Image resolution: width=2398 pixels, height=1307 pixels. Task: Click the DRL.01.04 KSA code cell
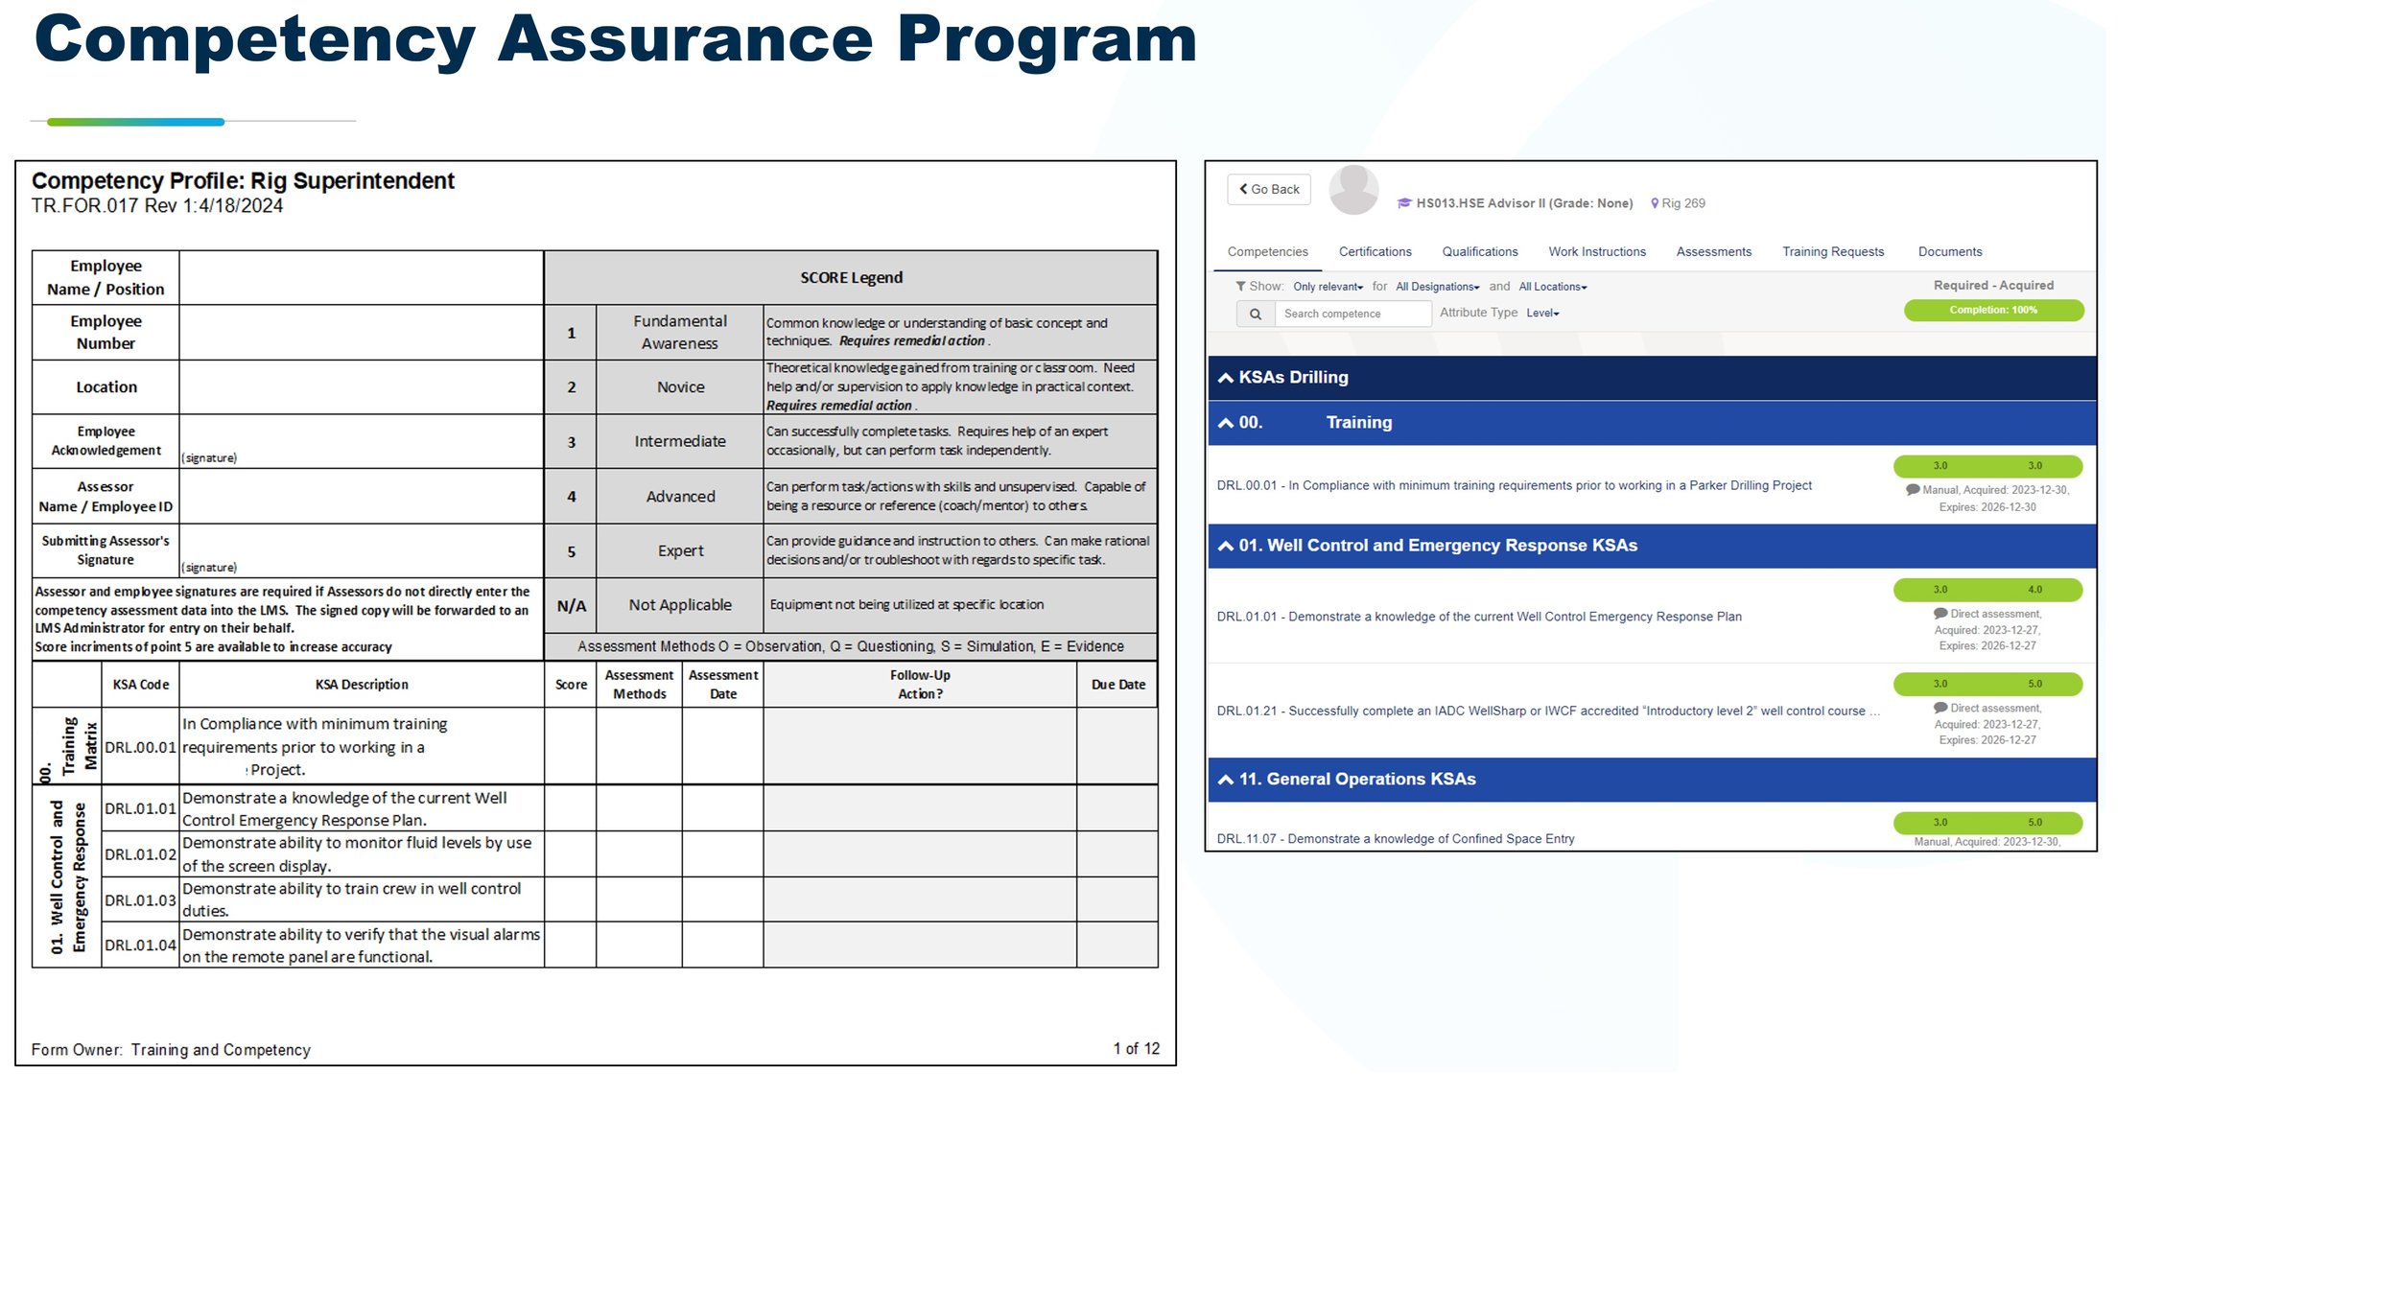(140, 945)
